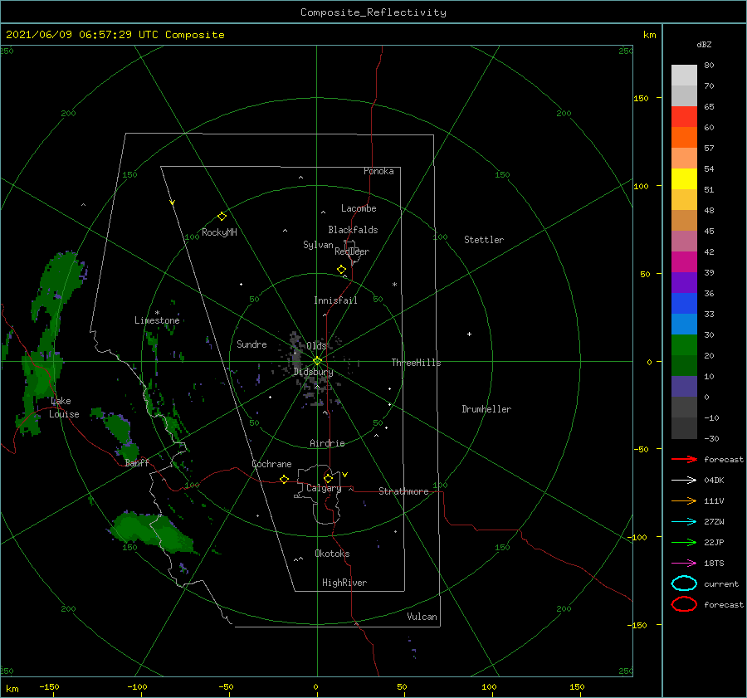Click the magenta 39-42 dBZ color swatch
This screenshot has height=698, width=747.
684,262
